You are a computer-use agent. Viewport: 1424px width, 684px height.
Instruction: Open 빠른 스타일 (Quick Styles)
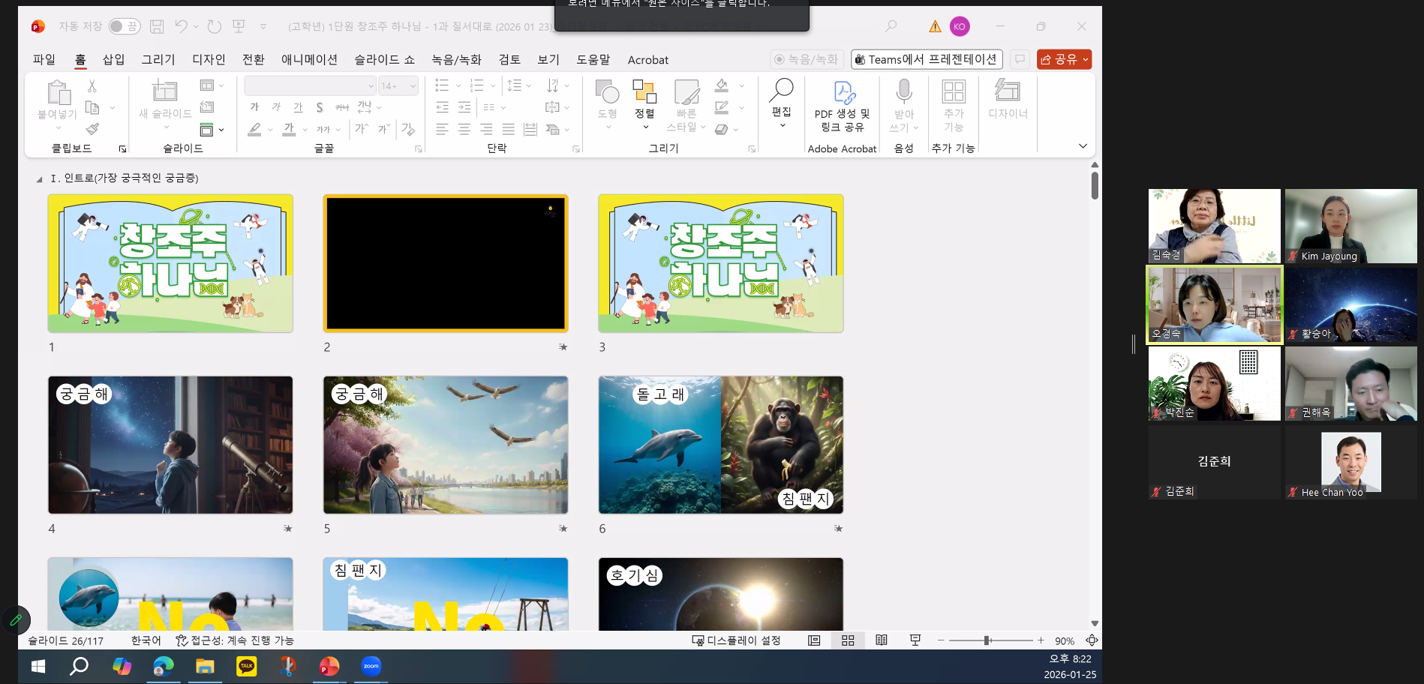686,105
